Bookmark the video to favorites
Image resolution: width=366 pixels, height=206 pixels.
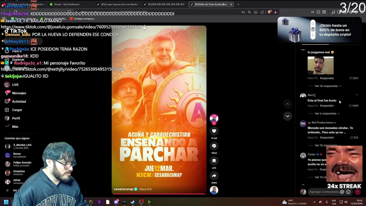(214, 161)
